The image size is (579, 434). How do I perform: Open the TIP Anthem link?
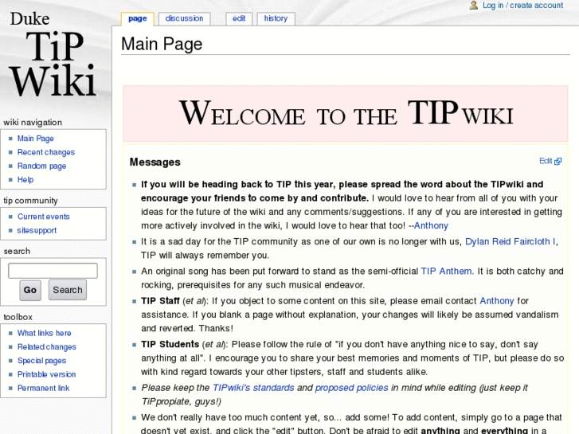click(x=447, y=271)
